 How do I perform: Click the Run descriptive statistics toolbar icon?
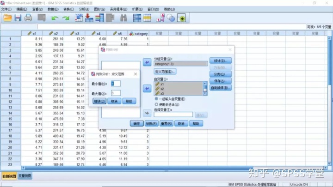[110, 18]
